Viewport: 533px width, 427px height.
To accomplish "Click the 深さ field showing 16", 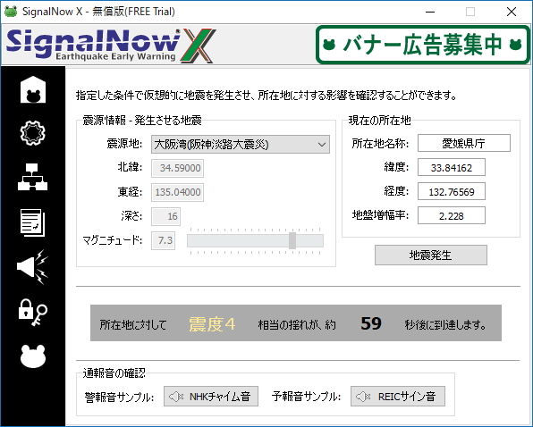I will 165,216.
